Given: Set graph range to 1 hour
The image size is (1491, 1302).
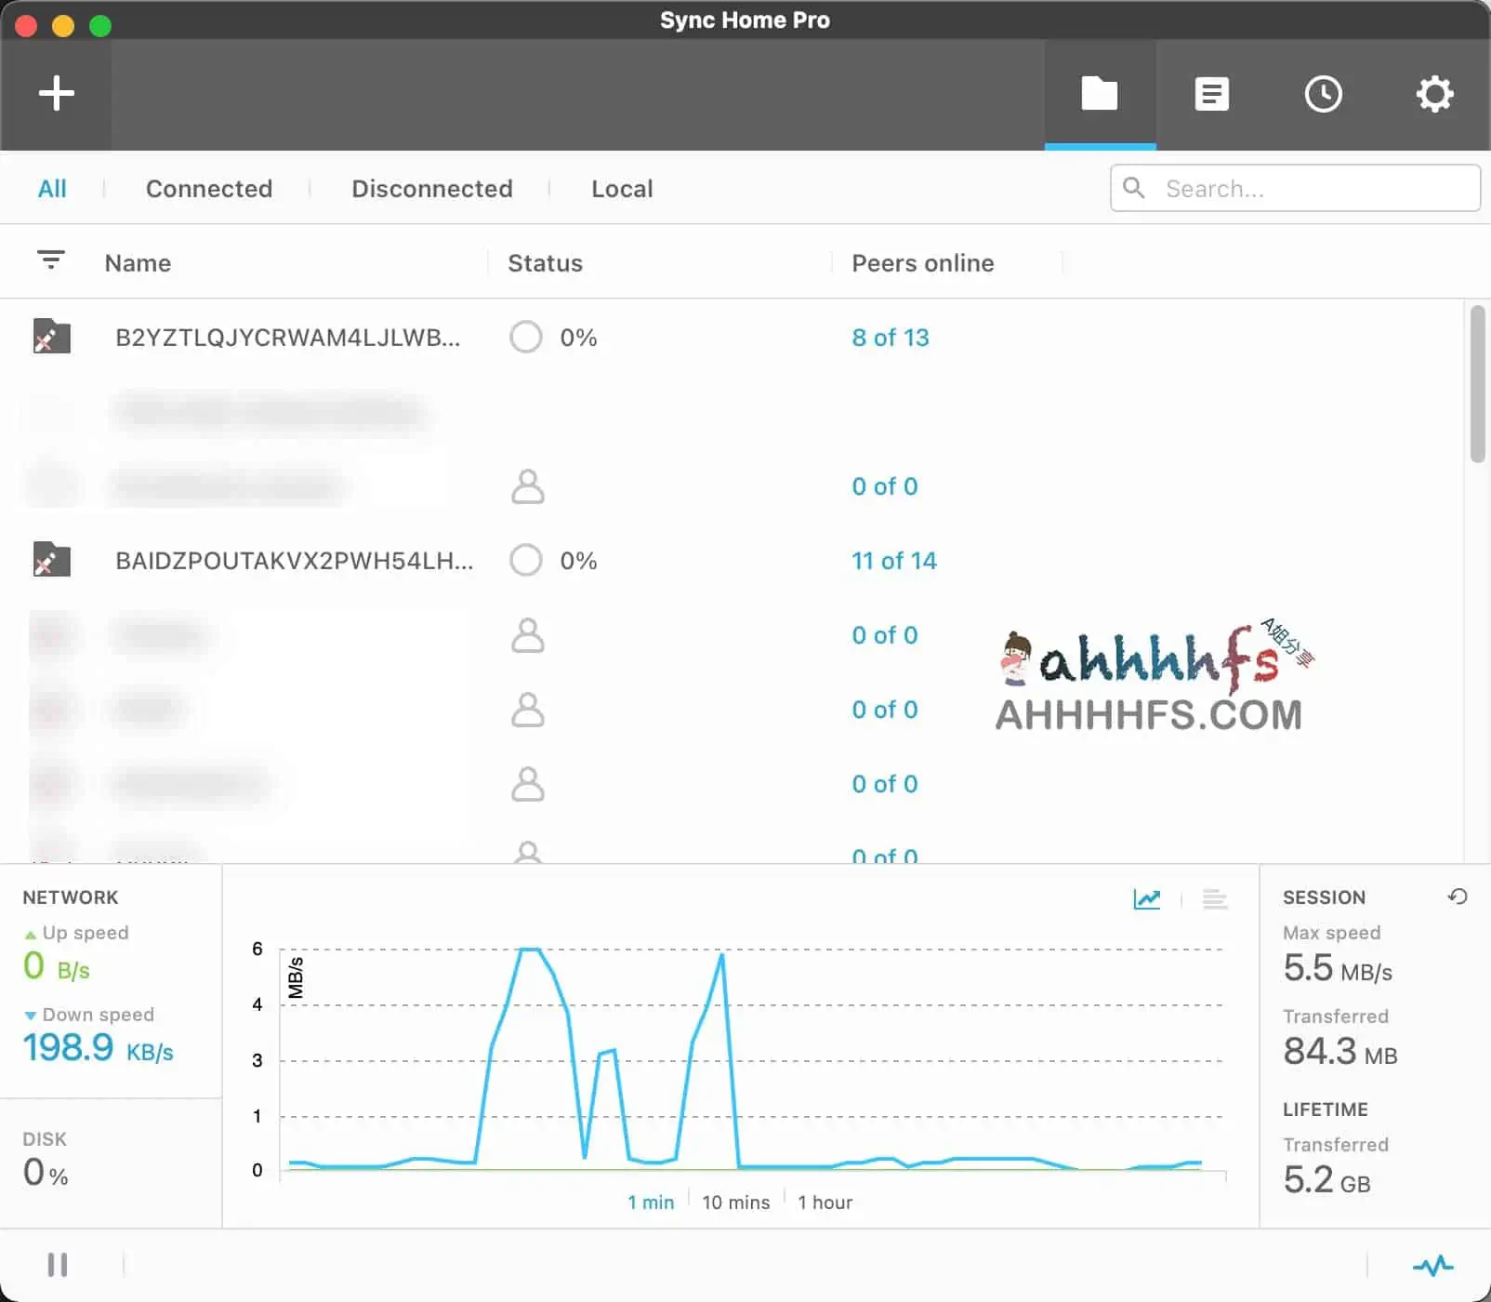Looking at the screenshot, I should point(825,1202).
